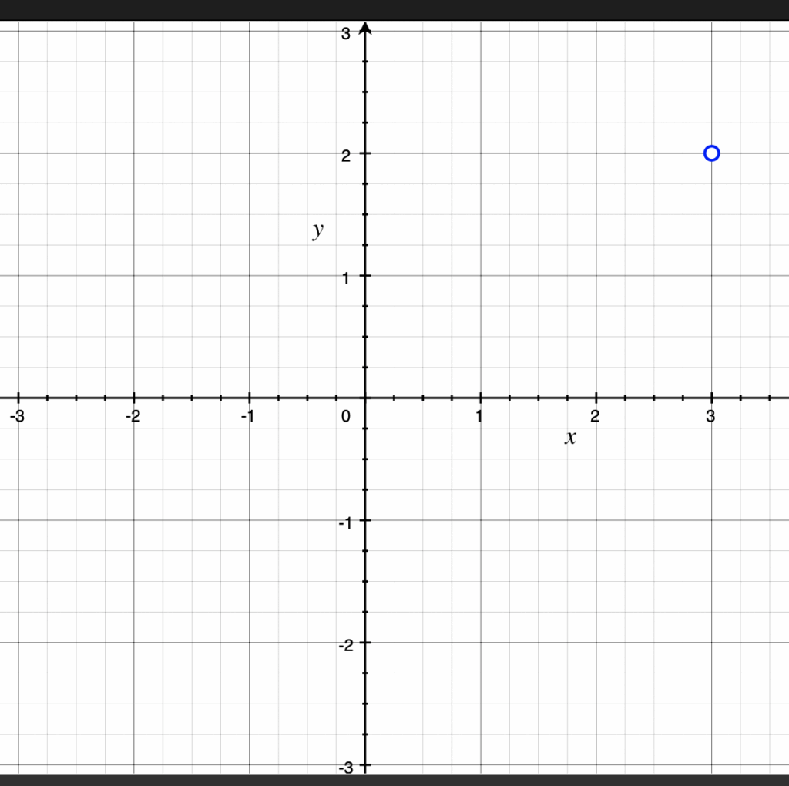The width and height of the screenshot is (789, 786).
Task: Click the origin where the axes cross
Action: (365, 398)
